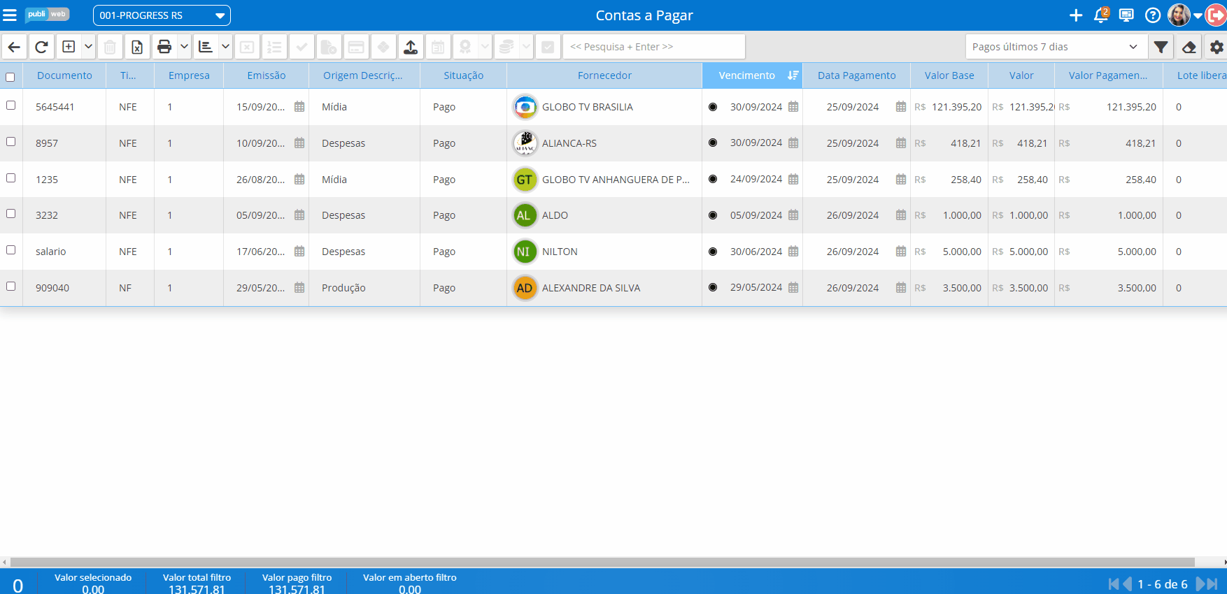Click the red logout icon

1217,15
